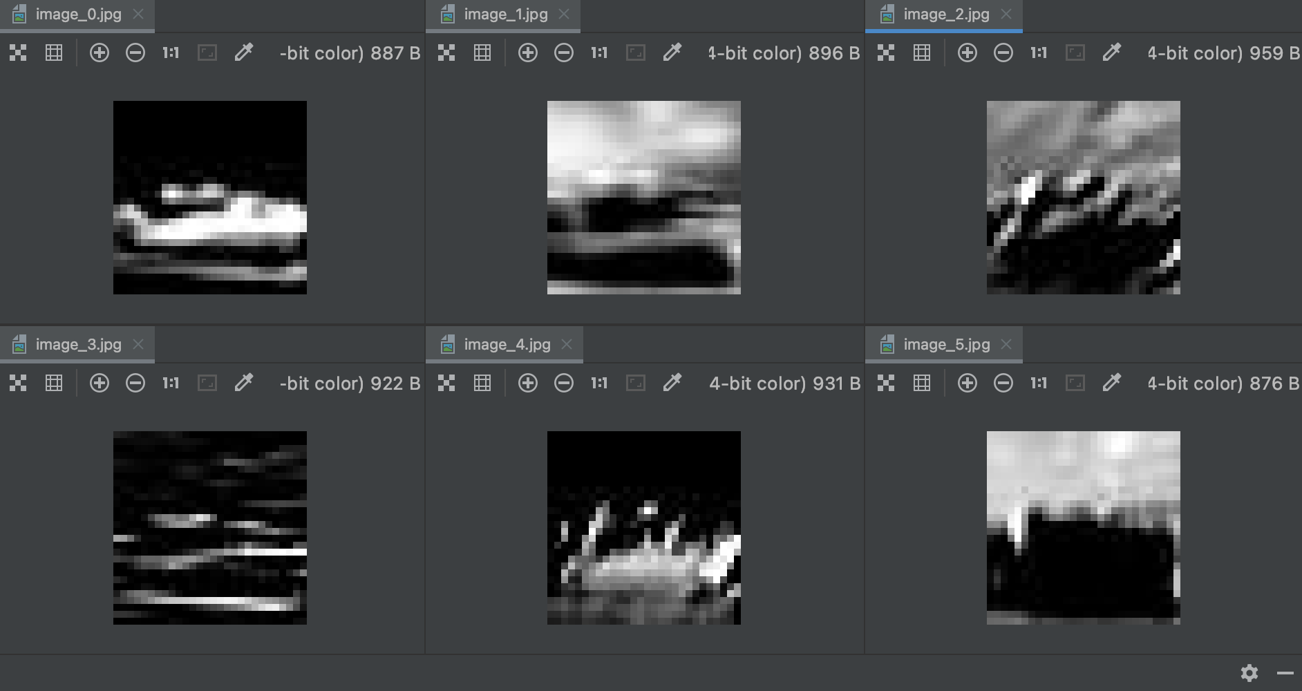The image size is (1302, 691).
Task: Show grid in image_1.jpg pane
Action: click(x=482, y=53)
